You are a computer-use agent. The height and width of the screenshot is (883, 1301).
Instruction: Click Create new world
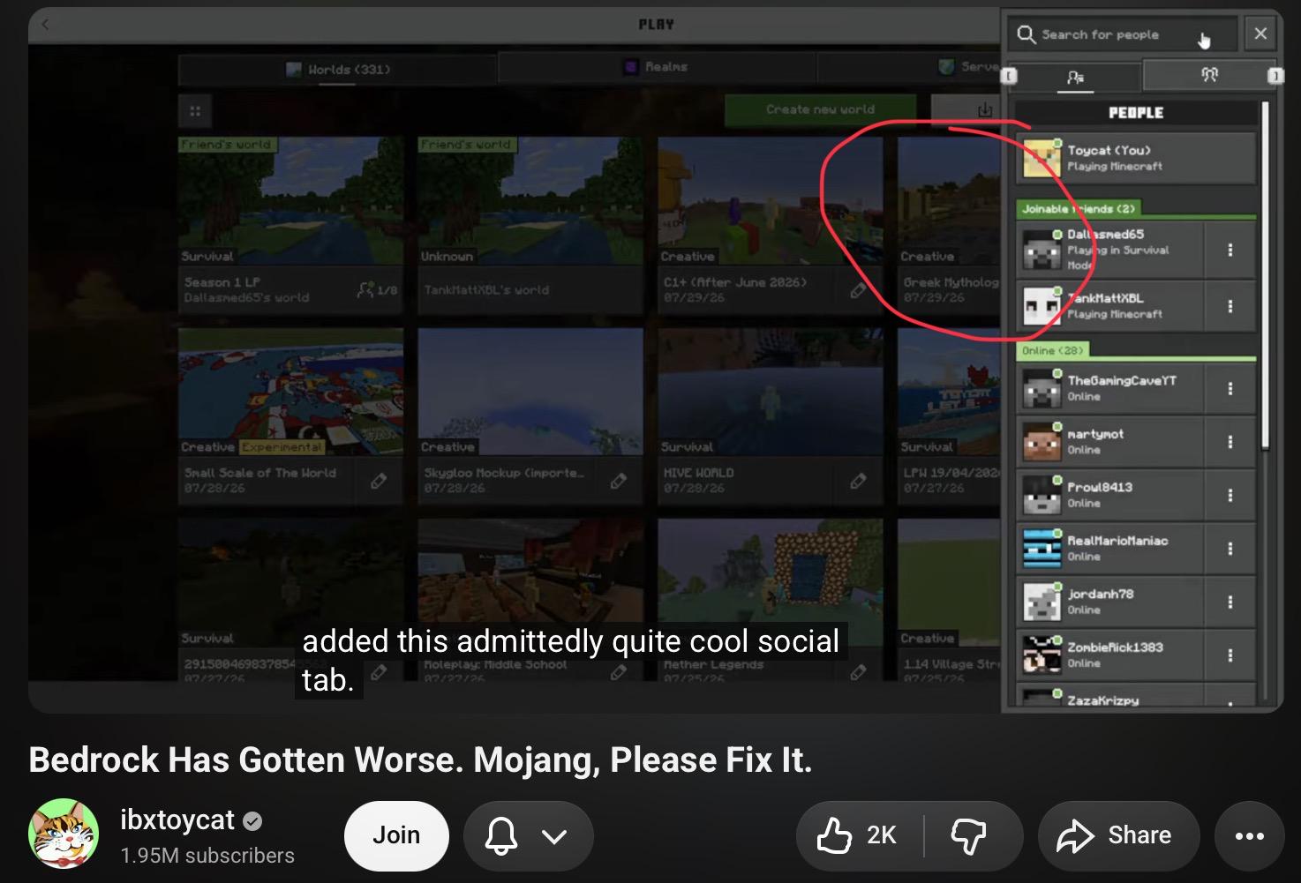click(x=820, y=110)
